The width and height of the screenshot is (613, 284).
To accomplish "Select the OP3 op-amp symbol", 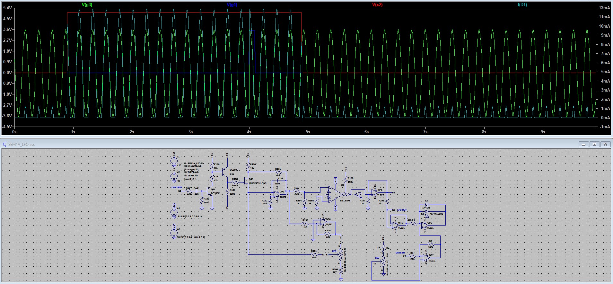I will click(x=276, y=194).
